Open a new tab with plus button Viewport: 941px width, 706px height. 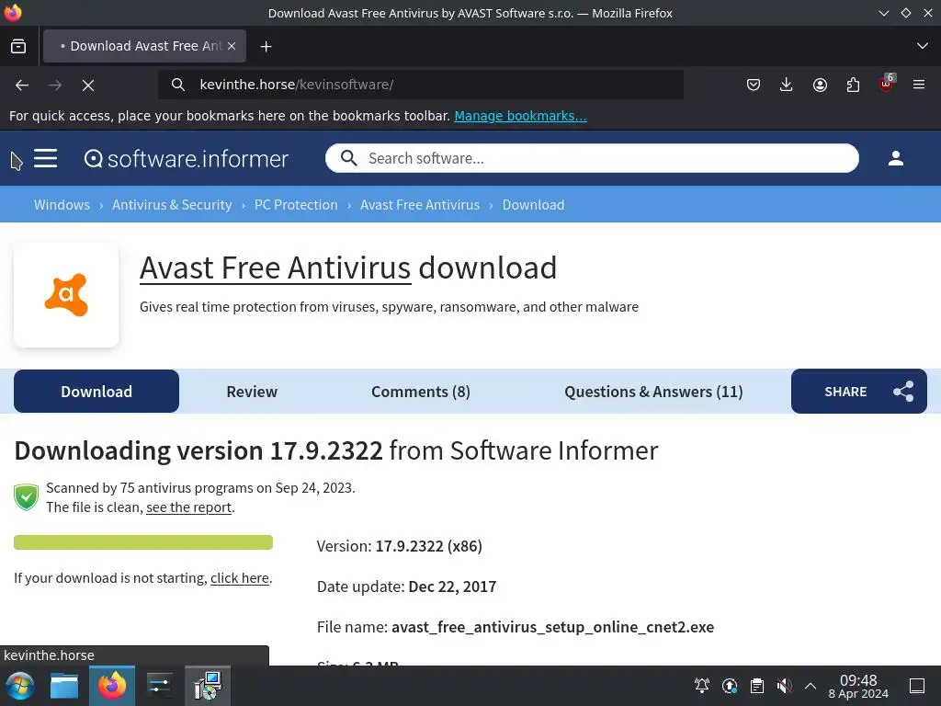click(x=266, y=46)
